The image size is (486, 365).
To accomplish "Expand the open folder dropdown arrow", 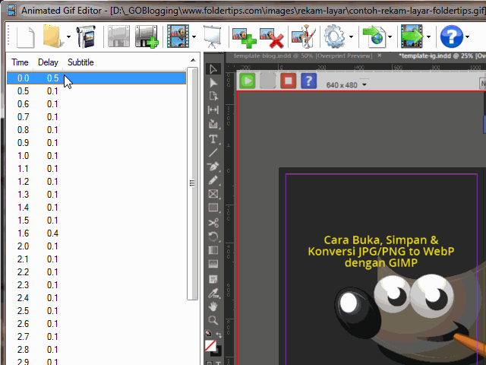I will coord(68,37).
